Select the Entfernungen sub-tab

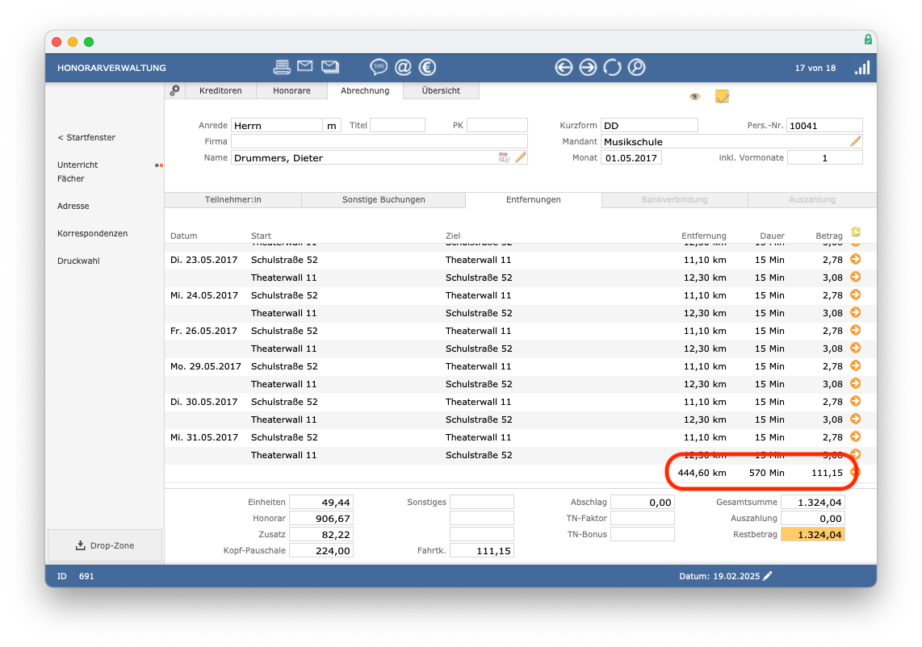click(x=534, y=200)
